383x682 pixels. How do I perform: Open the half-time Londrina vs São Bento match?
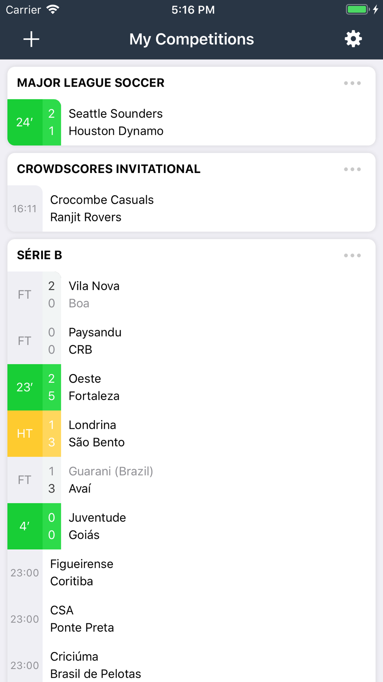tap(191, 433)
